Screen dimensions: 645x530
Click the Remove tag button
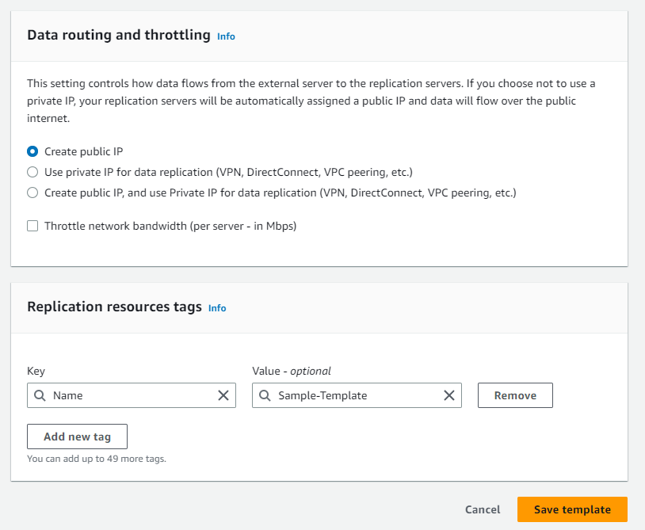pos(515,395)
